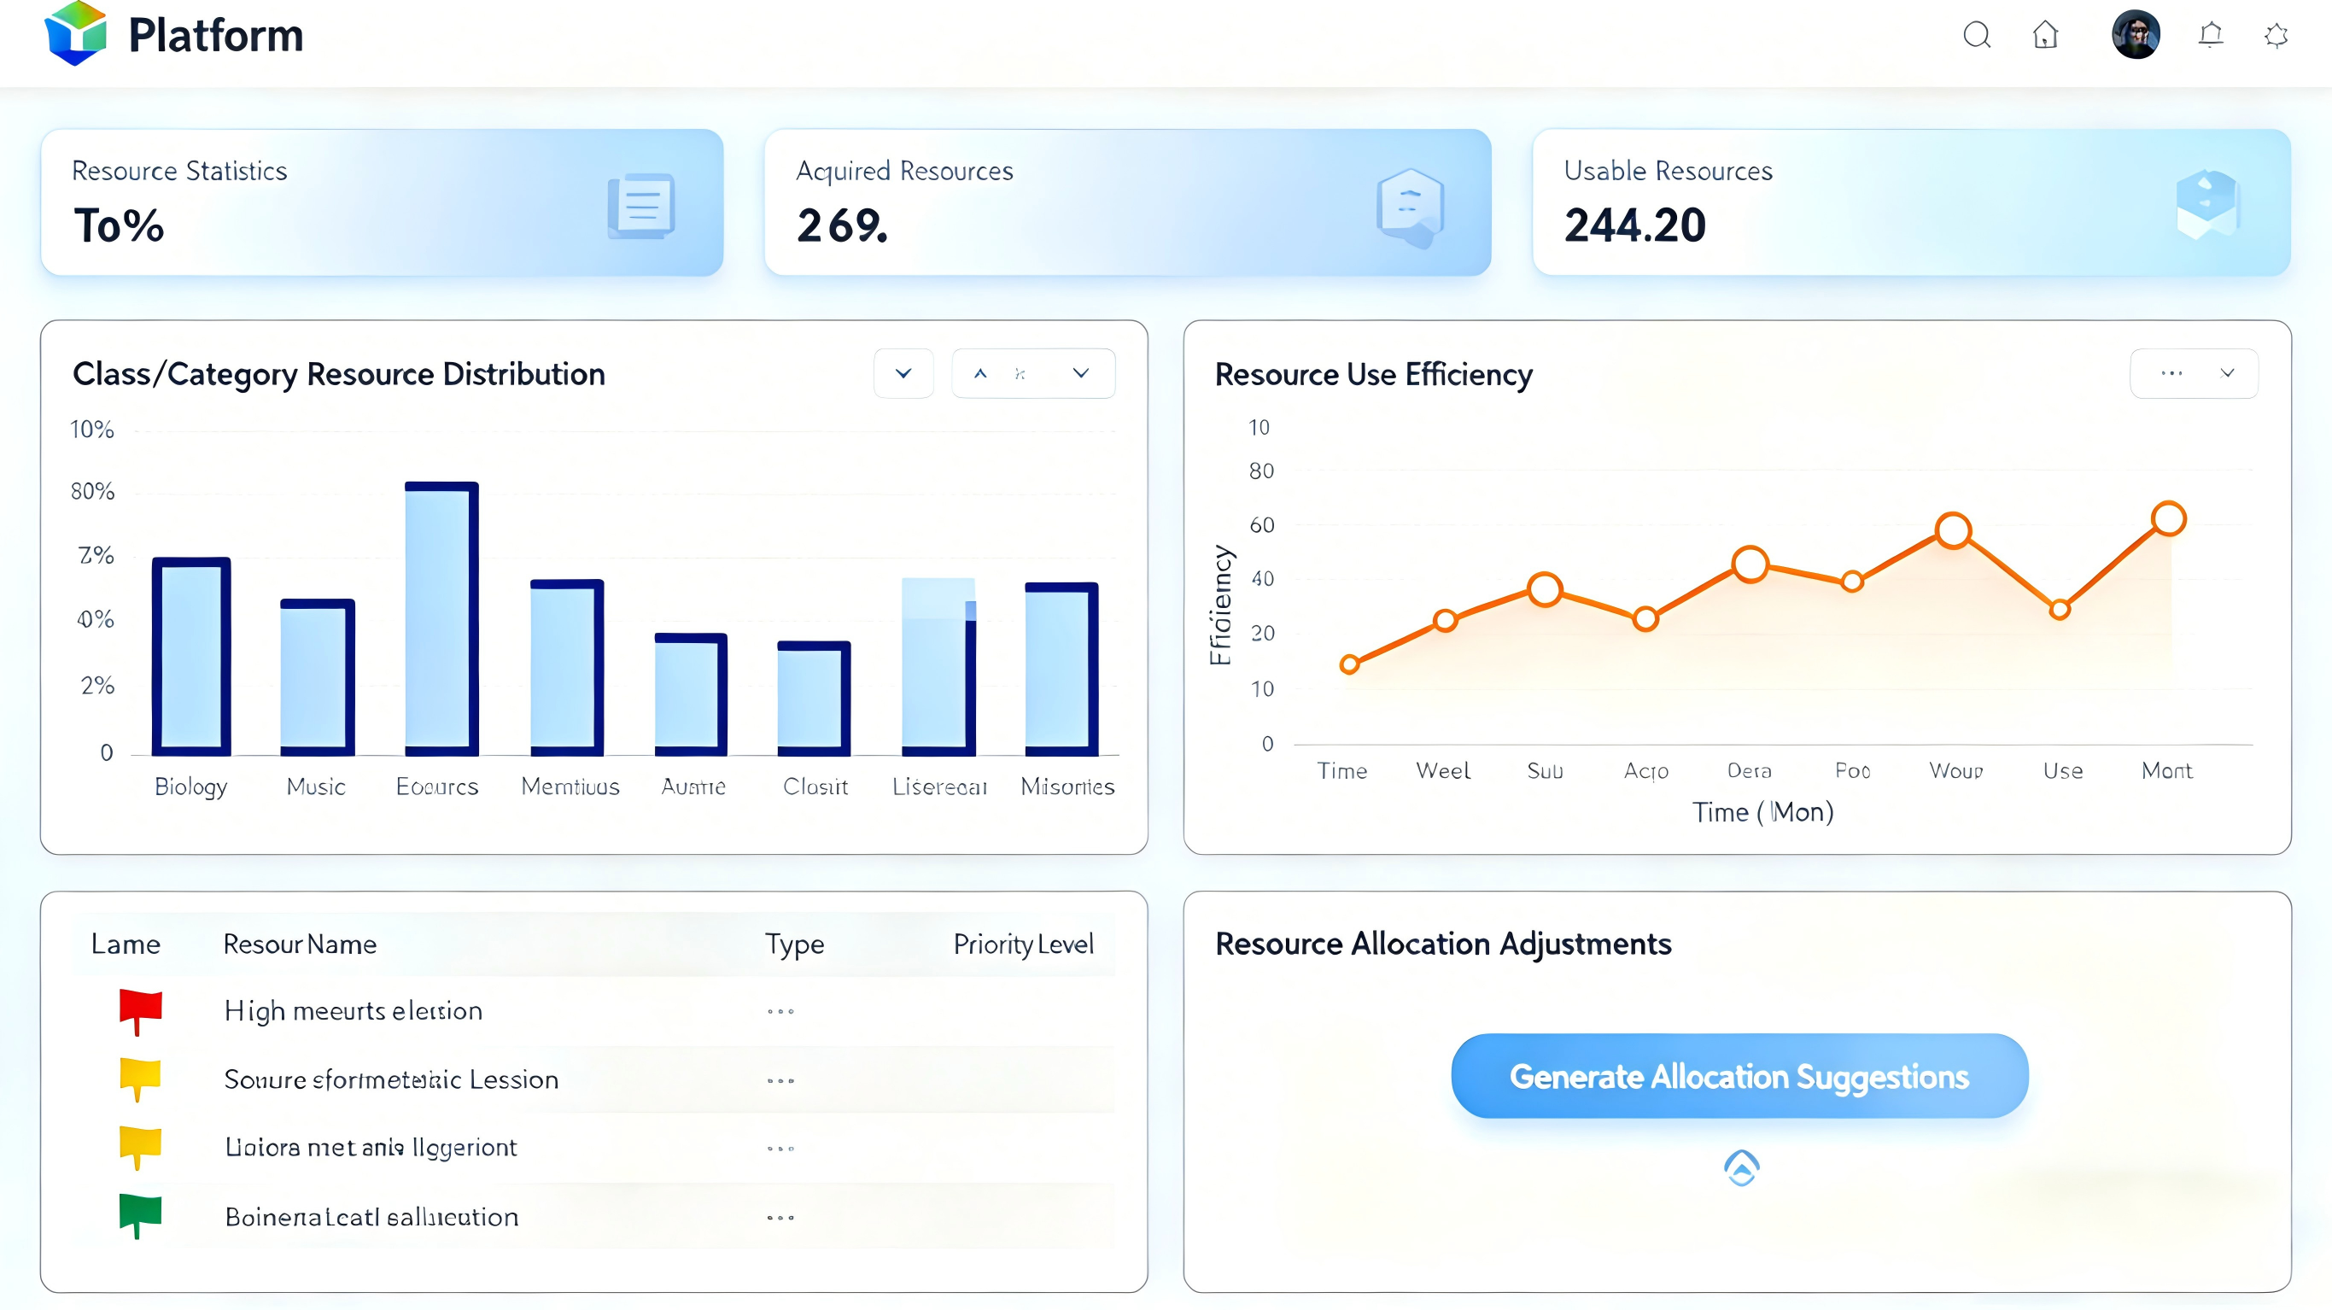Click the Closiit bar in the chart
2332x1310 pixels.
click(x=814, y=698)
